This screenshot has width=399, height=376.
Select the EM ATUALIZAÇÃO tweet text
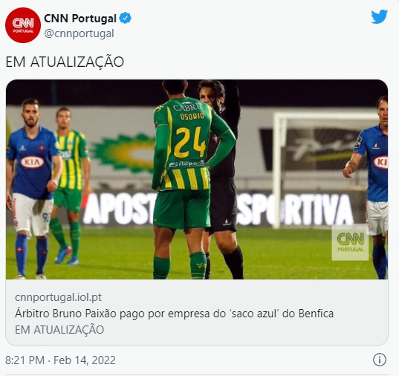[65, 62]
